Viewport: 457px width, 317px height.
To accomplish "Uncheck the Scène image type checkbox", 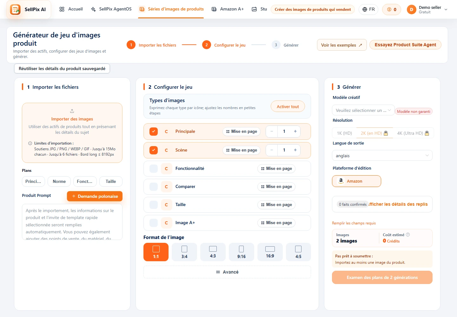I will tap(154, 150).
